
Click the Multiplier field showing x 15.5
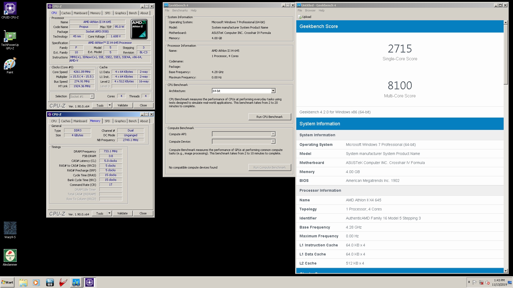coord(82,77)
